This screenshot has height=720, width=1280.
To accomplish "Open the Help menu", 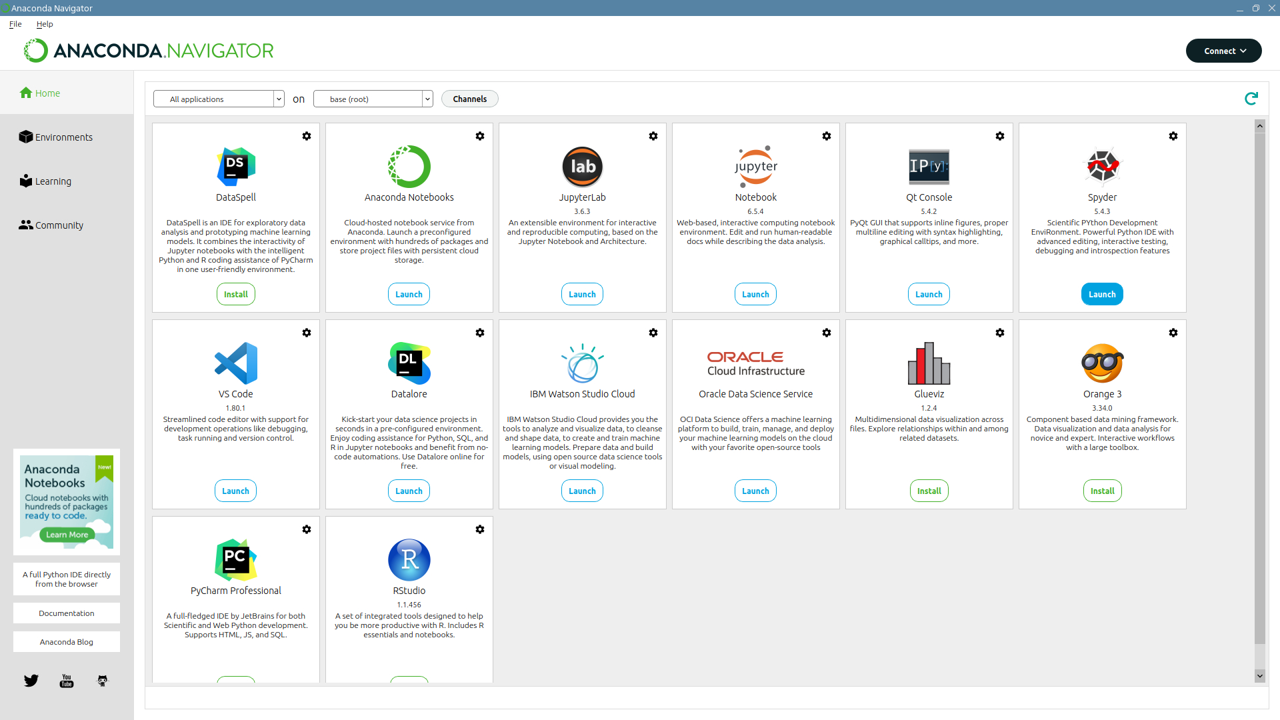I will pyautogui.click(x=45, y=24).
